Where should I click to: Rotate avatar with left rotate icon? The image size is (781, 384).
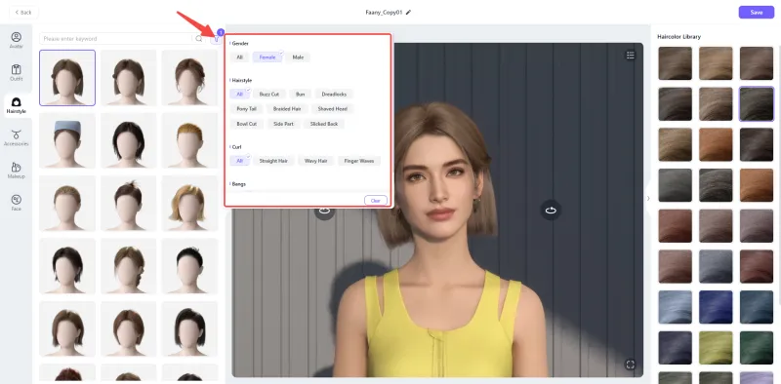click(x=324, y=211)
